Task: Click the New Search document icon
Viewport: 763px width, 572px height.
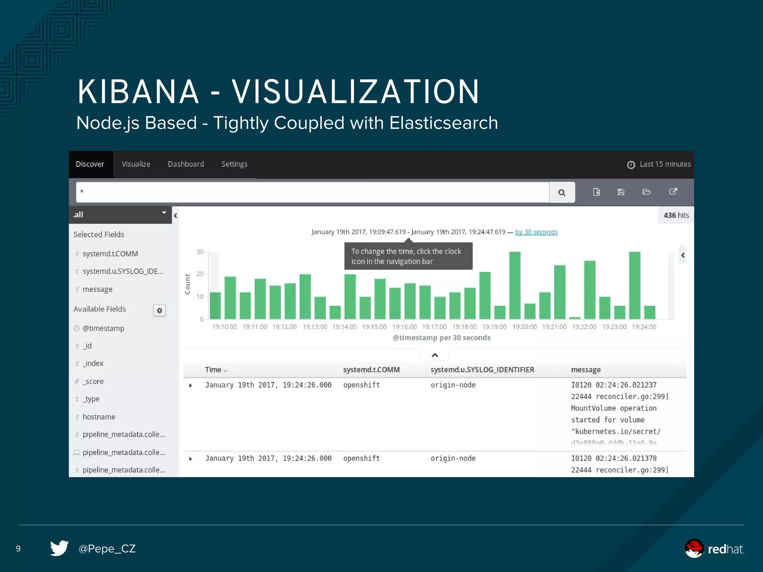Action: (x=596, y=192)
